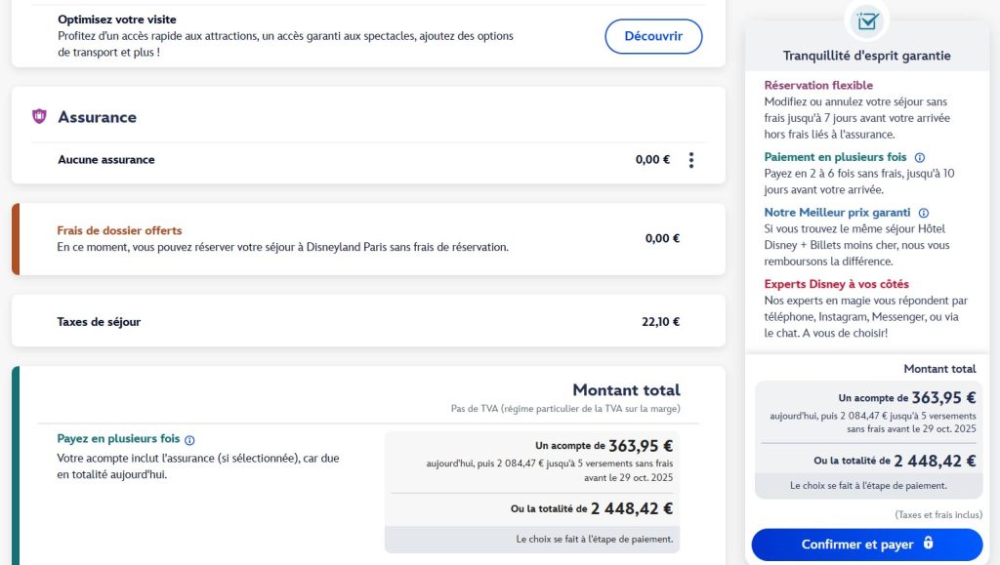The image size is (1000, 565).
Task: Click the Aucune assurance label
Action: (105, 160)
